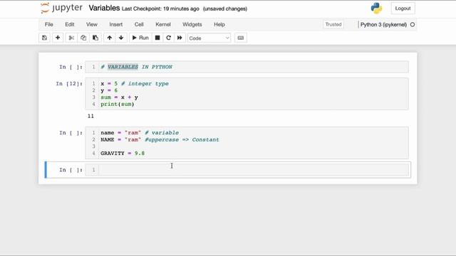Screen dimensions: 456x256
Task: Click the In [12]: prompt
Action: point(69,84)
